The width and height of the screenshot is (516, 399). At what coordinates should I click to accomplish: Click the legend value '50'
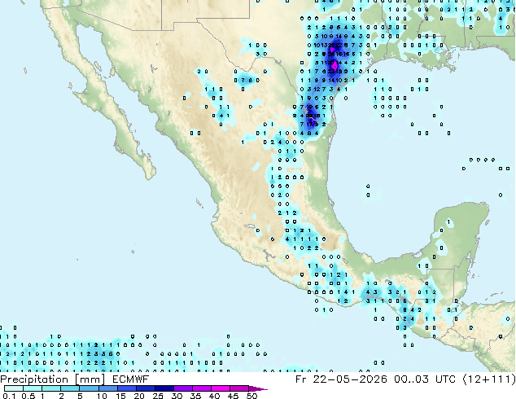tap(251, 396)
